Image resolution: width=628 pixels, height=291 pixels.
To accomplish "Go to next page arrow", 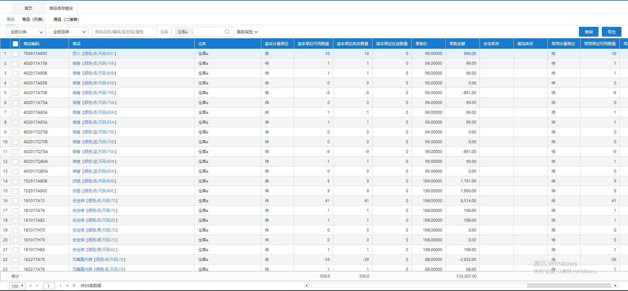I will click(61, 286).
